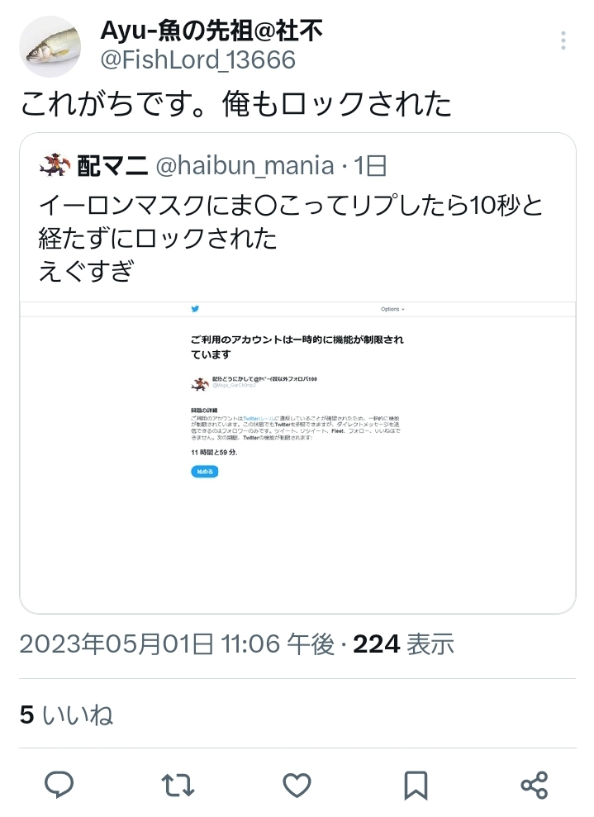The height and width of the screenshot is (817, 594).
Task: Retweet this post using the arrows icon
Action: (x=178, y=786)
